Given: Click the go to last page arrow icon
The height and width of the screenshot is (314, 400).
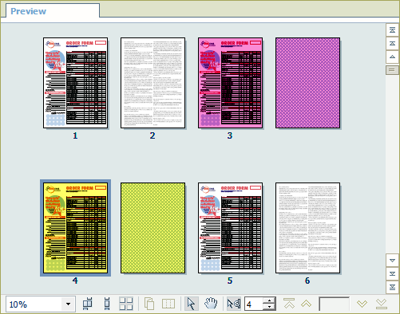Looking at the screenshot, I should coord(381,304).
